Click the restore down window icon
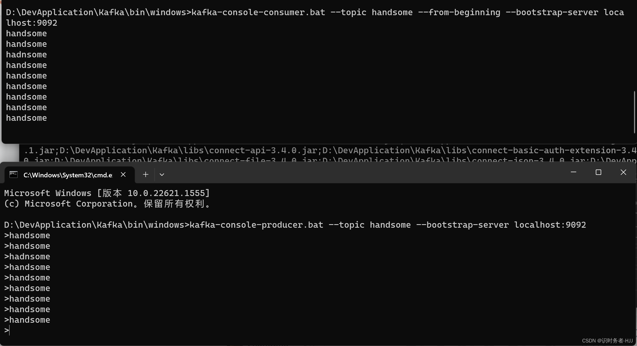The image size is (637, 346). 598,172
